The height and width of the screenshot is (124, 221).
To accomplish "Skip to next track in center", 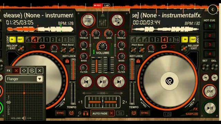I will pyautogui.click(x=119, y=82).
